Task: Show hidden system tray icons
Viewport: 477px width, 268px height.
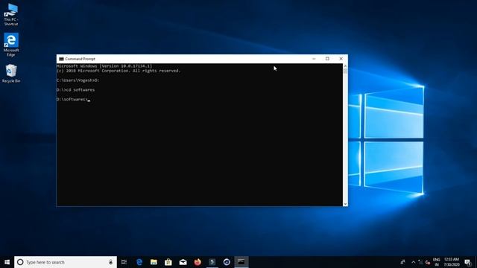Action: coord(414,262)
